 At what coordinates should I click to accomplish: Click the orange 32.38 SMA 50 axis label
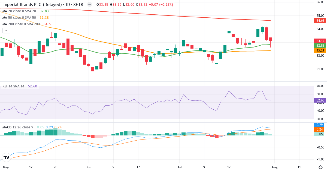click(320, 51)
